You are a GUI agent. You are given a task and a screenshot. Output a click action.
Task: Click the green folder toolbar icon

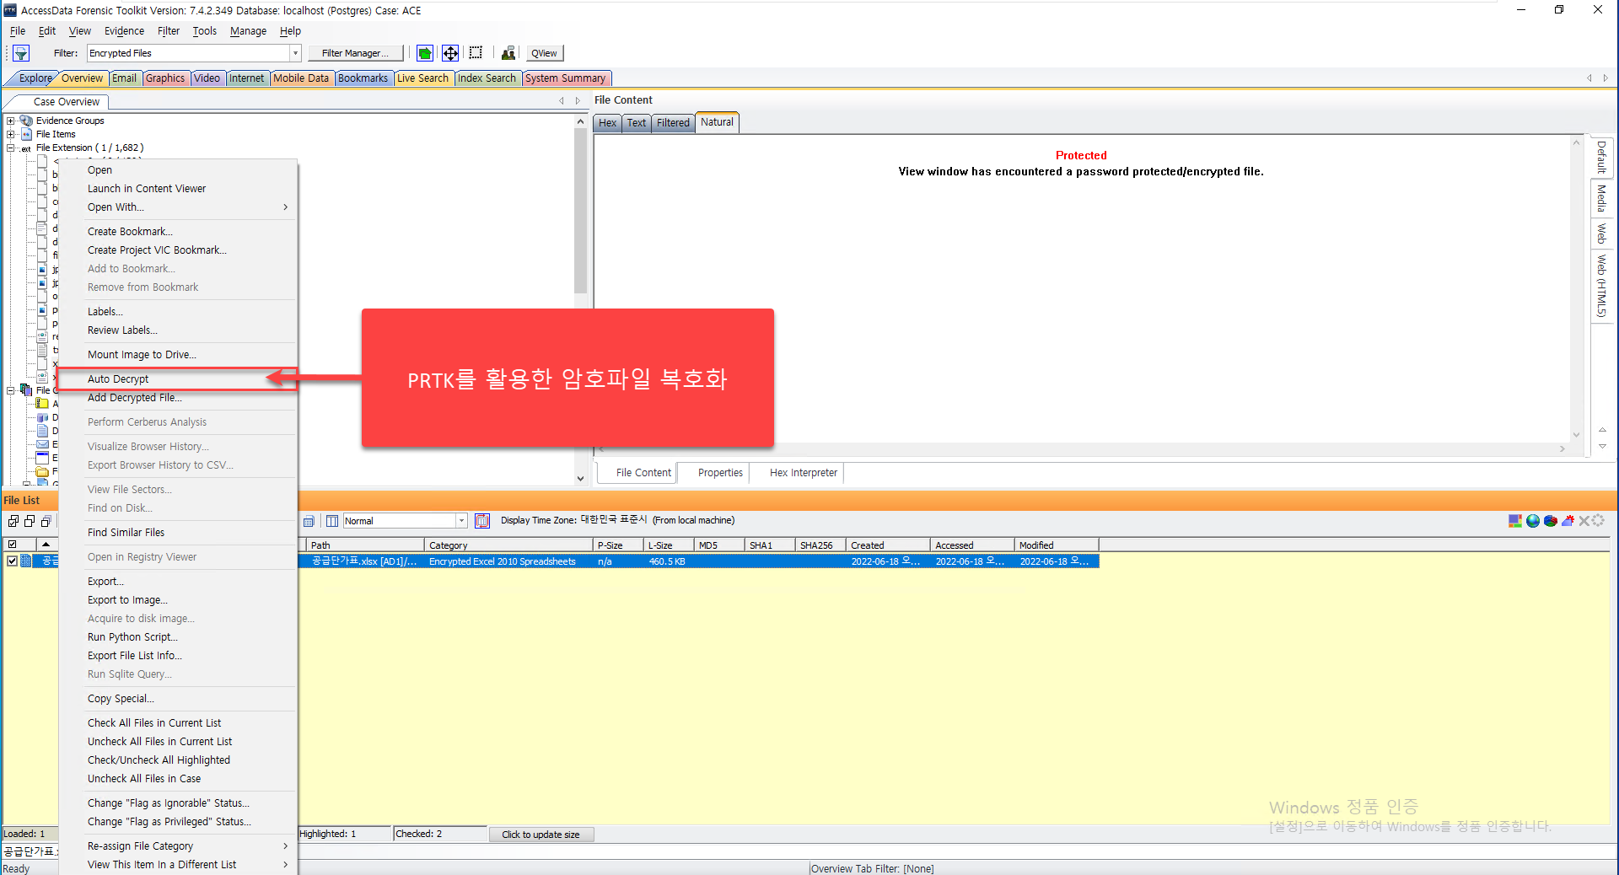425,53
